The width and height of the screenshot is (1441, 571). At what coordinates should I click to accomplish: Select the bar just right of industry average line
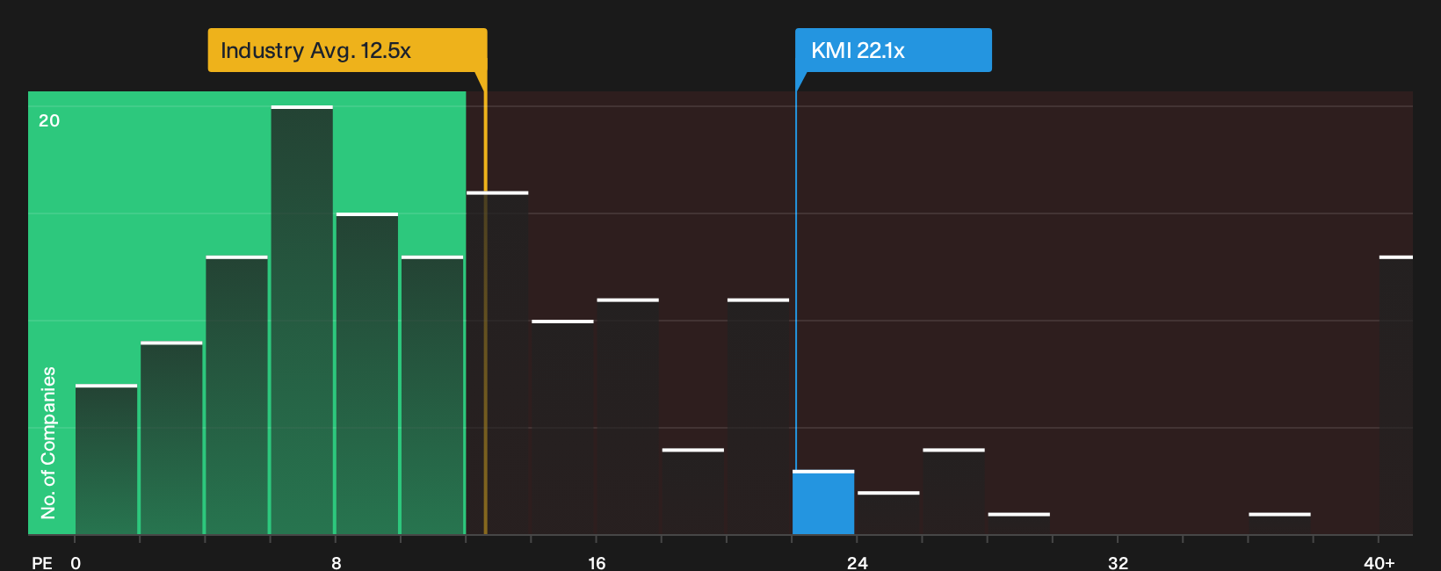click(497, 363)
